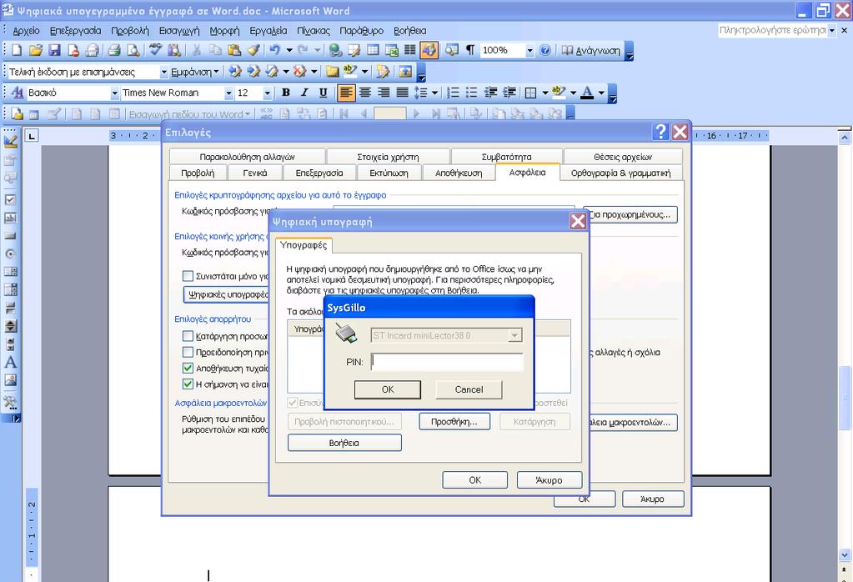Click the Save diskette icon
The width and height of the screenshot is (853, 582).
pyautogui.click(x=54, y=51)
